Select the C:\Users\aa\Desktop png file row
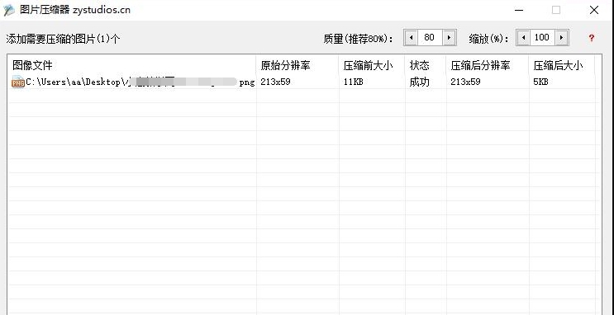This screenshot has height=315, width=614. pyautogui.click(x=303, y=82)
